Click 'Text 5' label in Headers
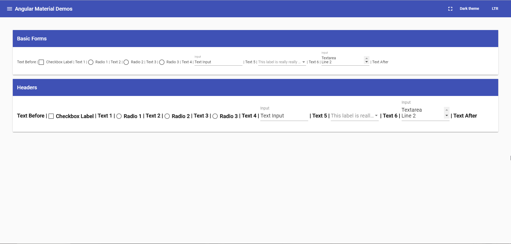Image resolution: width=511 pixels, height=244 pixels. click(x=320, y=116)
